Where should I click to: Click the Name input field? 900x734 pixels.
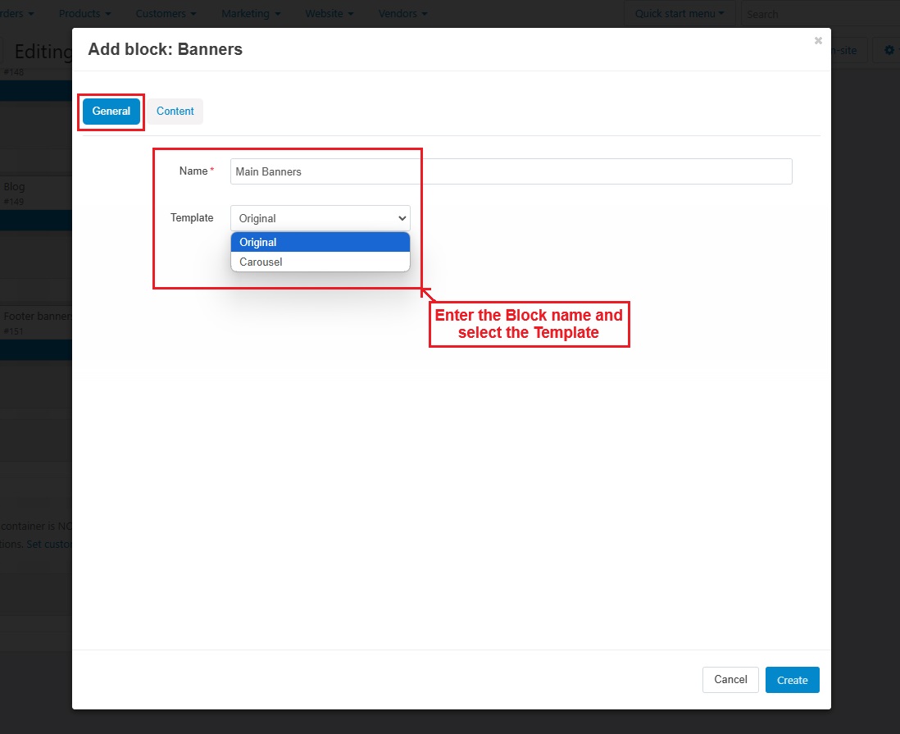pyautogui.click(x=511, y=171)
